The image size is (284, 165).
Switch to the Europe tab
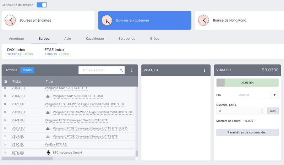[x=44, y=39]
